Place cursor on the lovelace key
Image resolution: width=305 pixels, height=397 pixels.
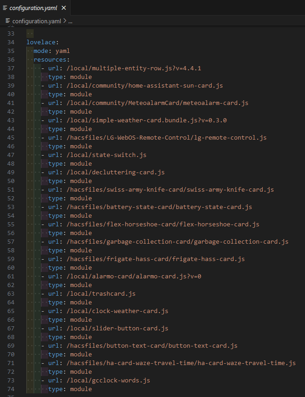[x=41, y=42]
